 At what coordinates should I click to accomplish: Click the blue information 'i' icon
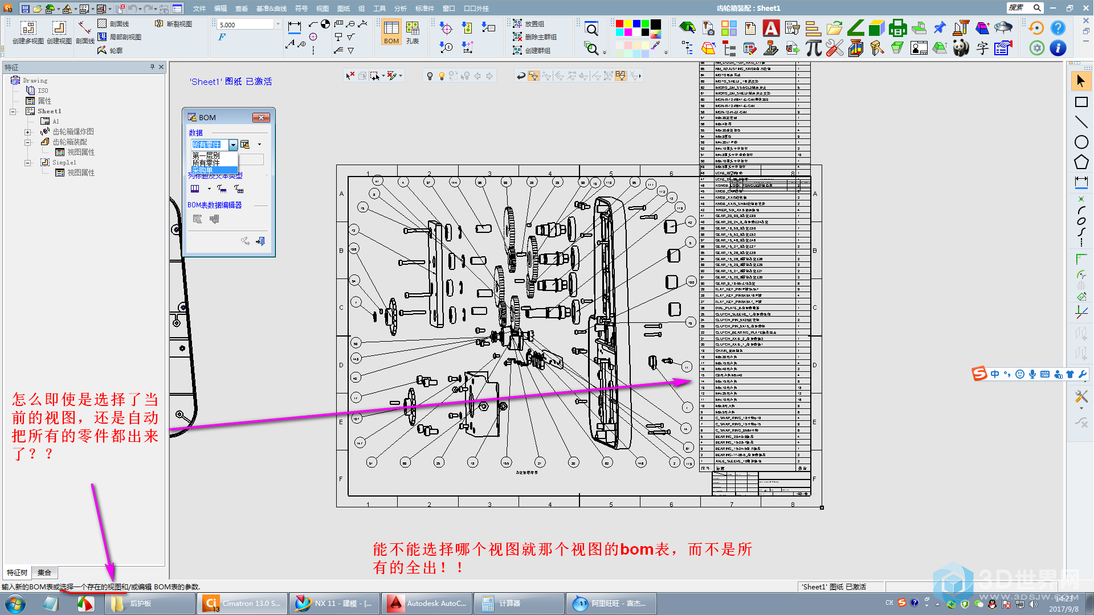click(1058, 48)
